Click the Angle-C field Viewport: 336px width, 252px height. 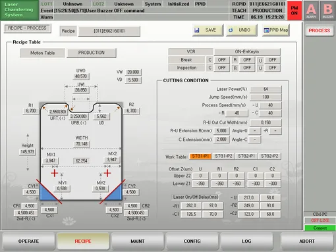pyautogui.click(x=255, y=139)
